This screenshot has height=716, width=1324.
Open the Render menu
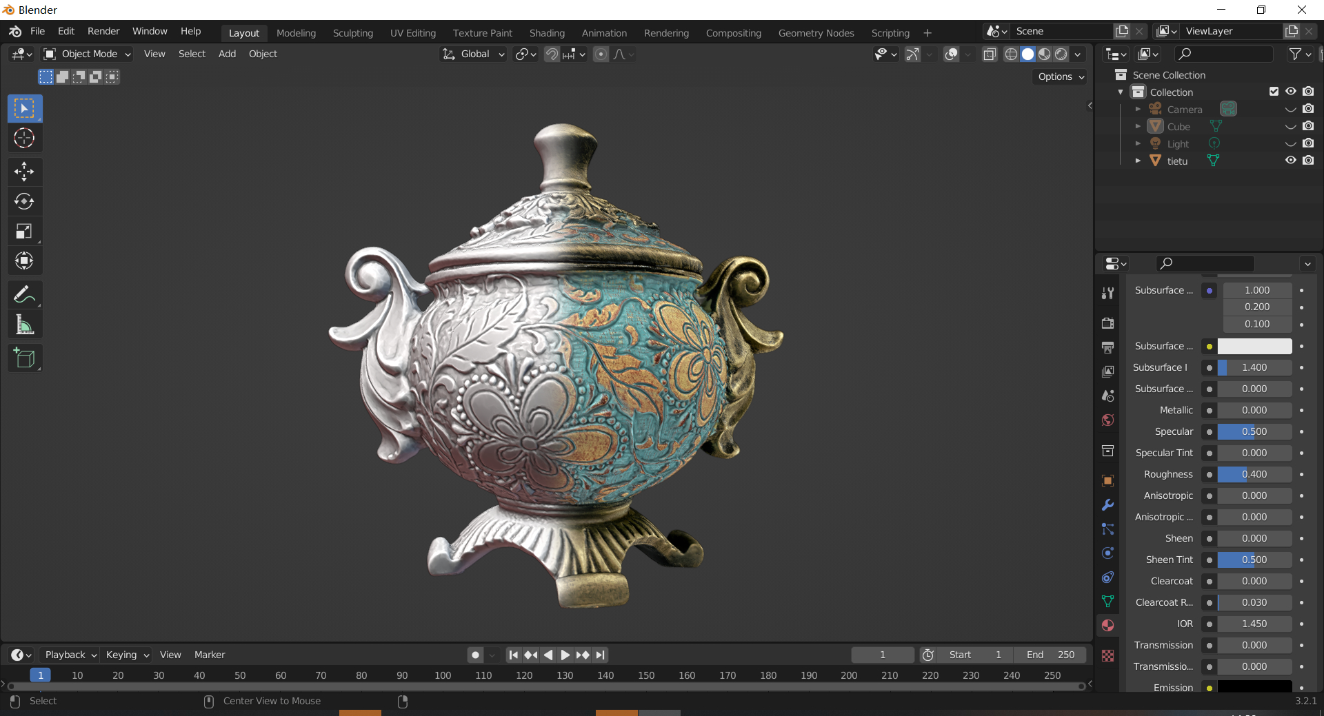click(x=103, y=31)
